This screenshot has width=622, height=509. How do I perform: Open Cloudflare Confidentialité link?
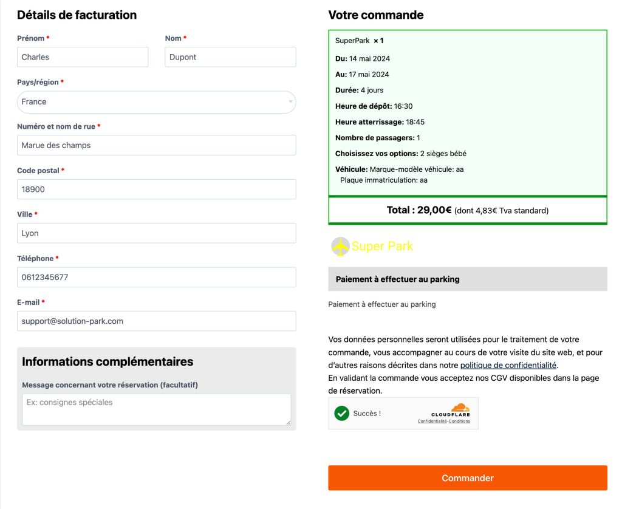pos(432,422)
